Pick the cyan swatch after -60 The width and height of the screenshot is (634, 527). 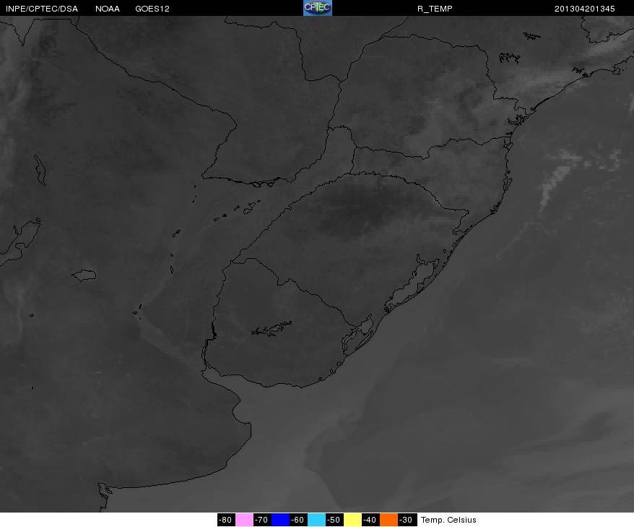pos(316,520)
